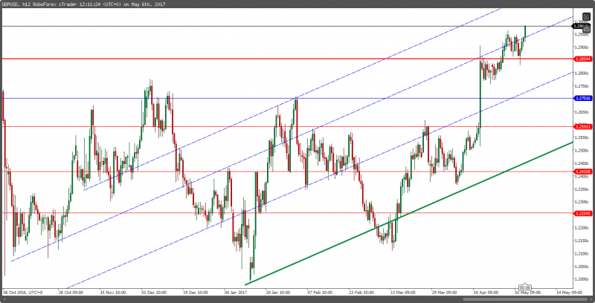Viewport: 595px width, 303px height.
Task: Select the blue 1.27016 price label
Action: click(x=582, y=99)
